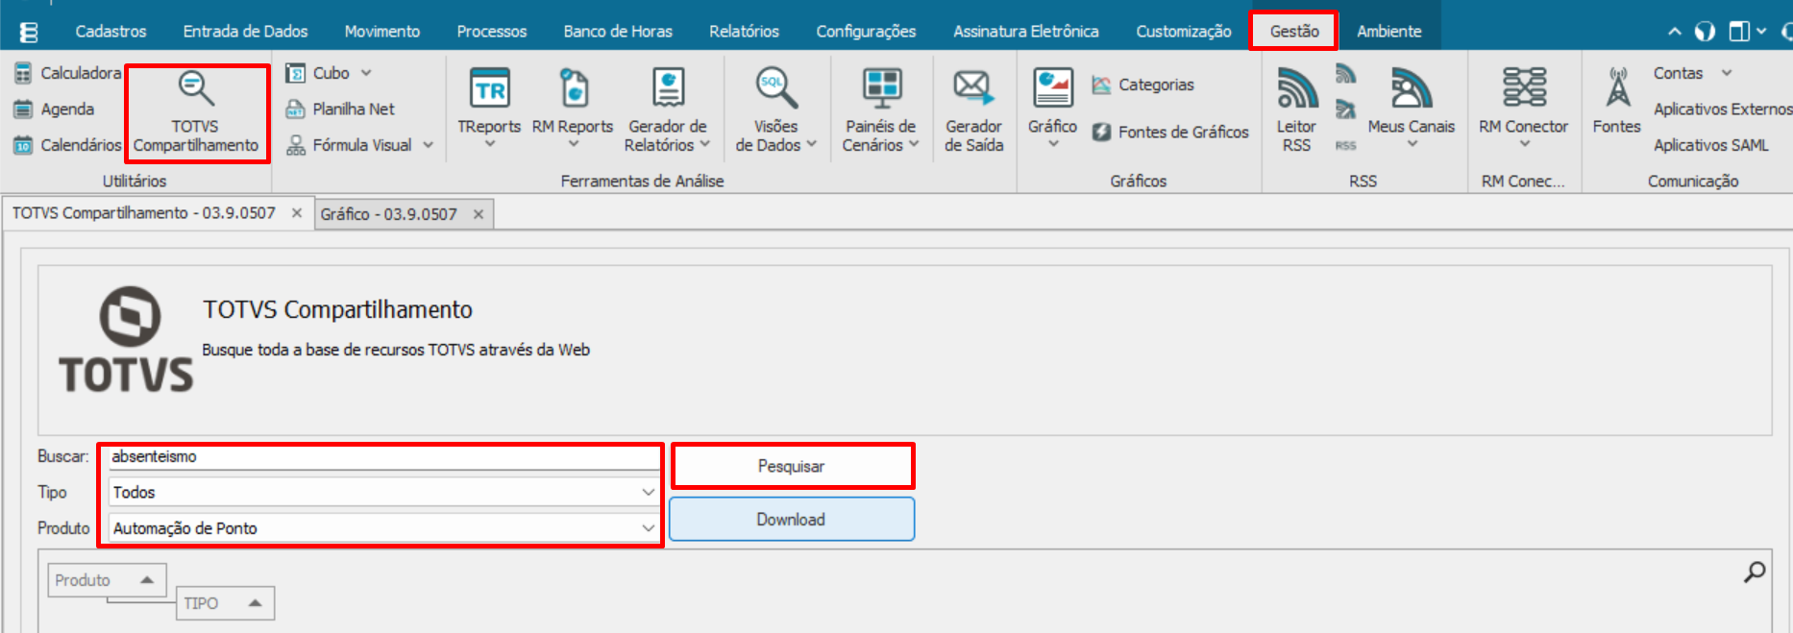Open Visões de Dados SQL tool
This screenshot has height=633, width=1793.
coord(775,110)
